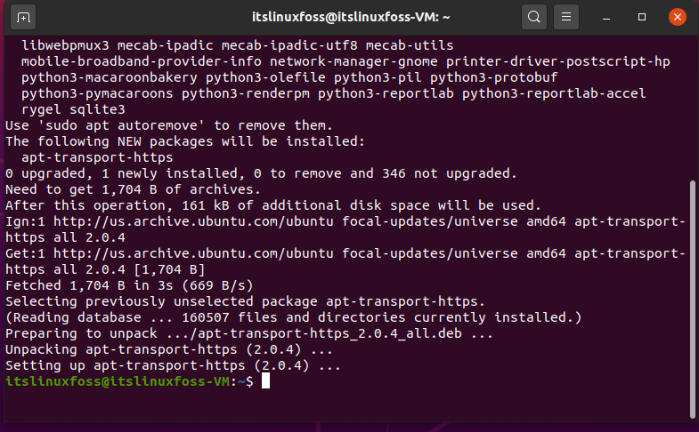Click the scrollbar track above the handle

click(x=692, y=107)
